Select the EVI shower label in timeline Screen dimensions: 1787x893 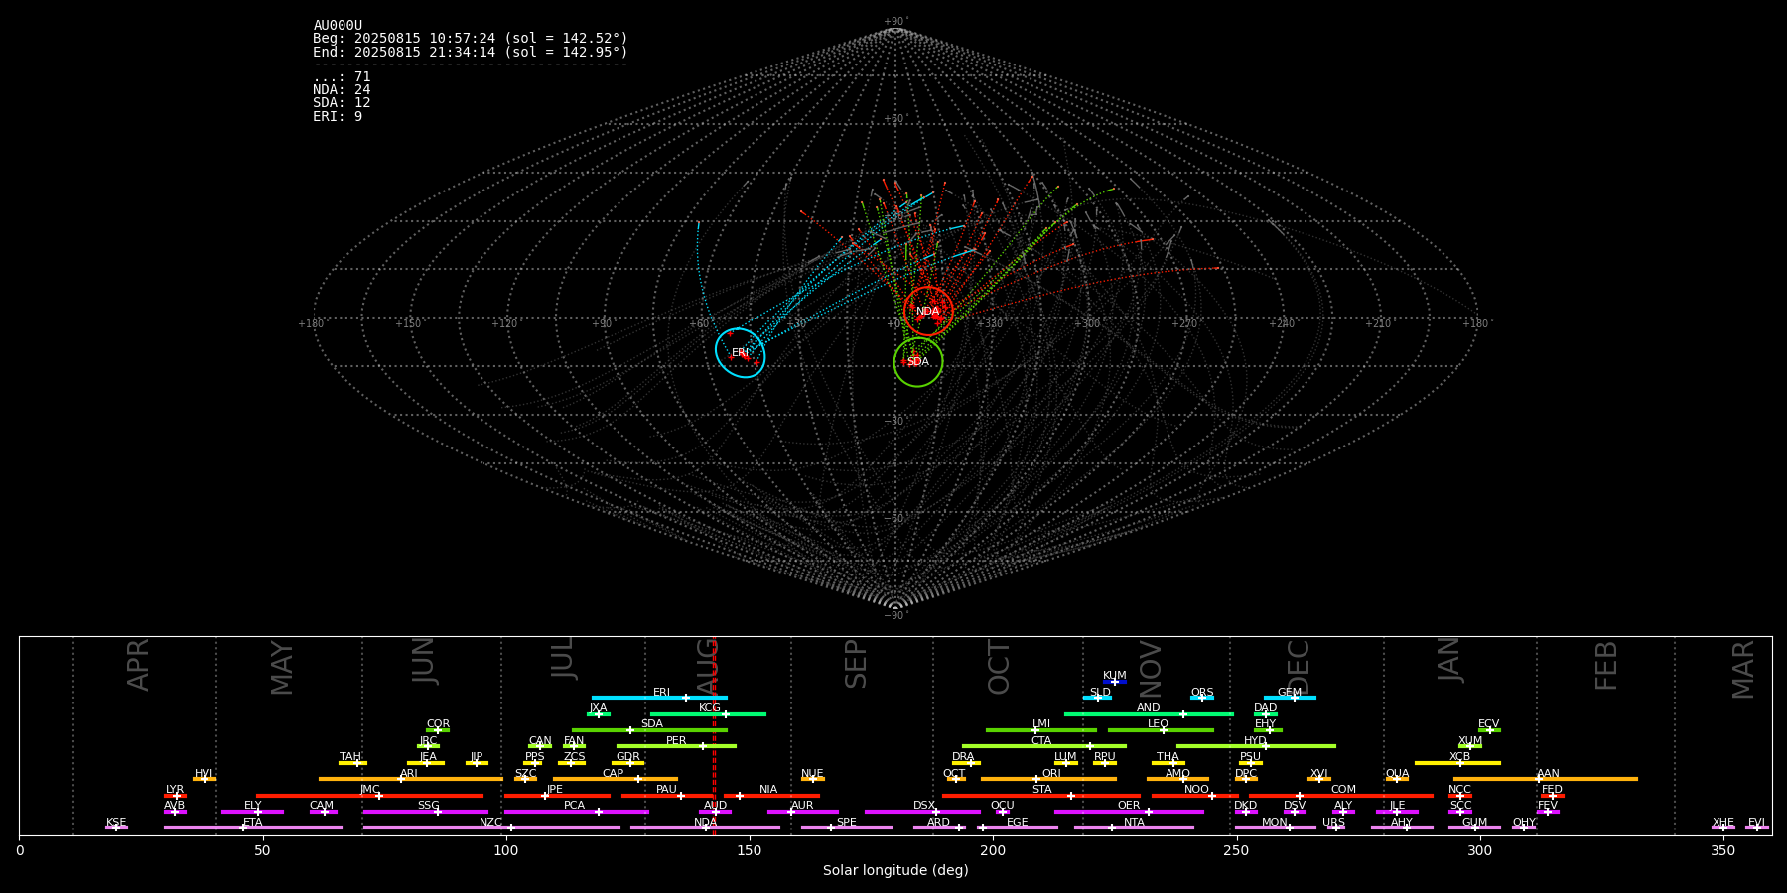[1756, 823]
